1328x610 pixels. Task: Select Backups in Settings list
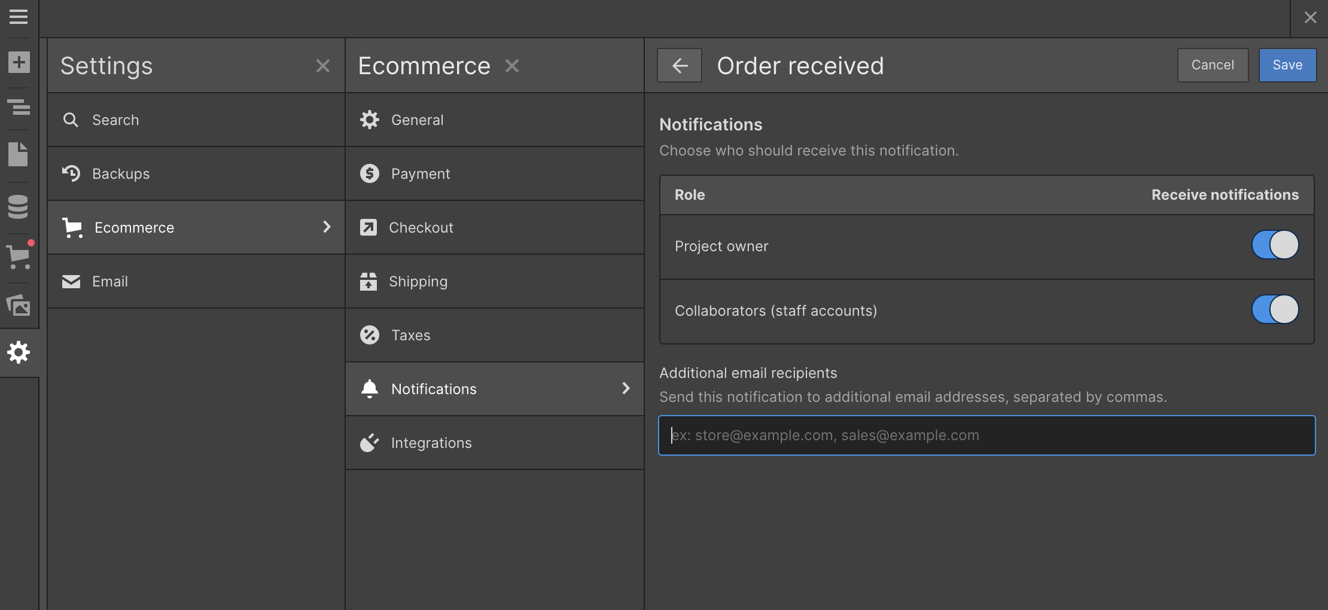click(x=196, y=173)
